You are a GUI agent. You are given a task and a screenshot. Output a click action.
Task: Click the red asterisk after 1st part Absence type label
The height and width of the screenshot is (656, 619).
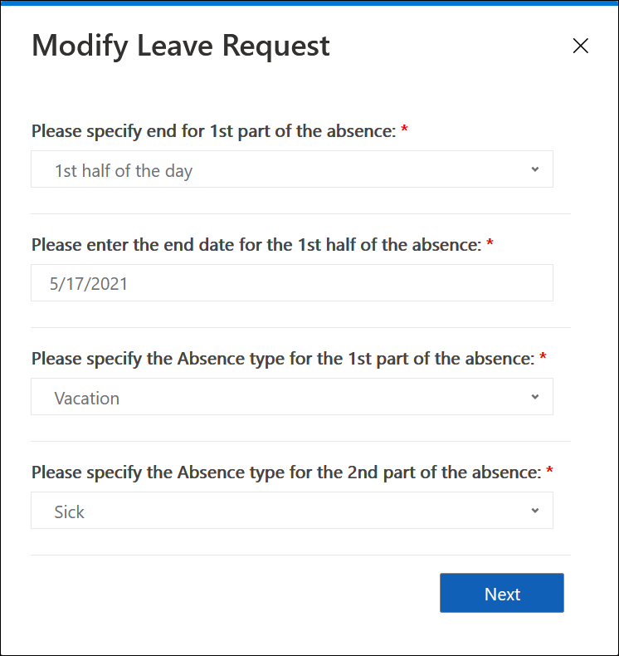coord(543,359)
